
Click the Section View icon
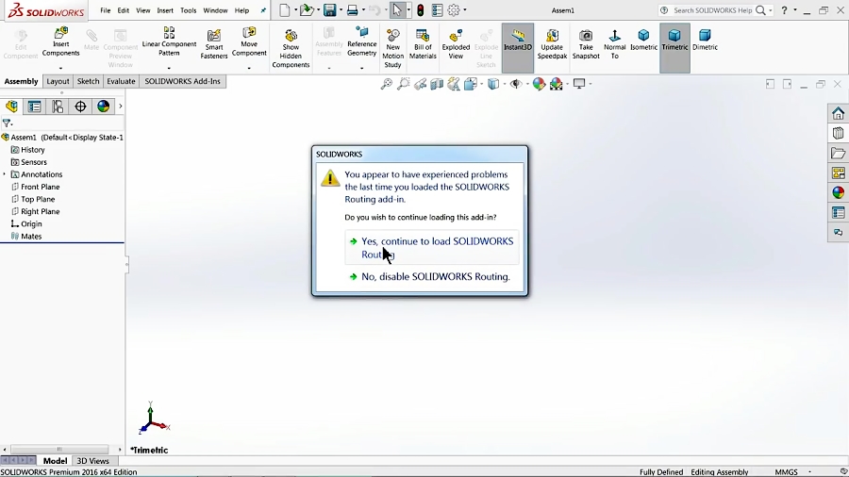coord(437,84)
